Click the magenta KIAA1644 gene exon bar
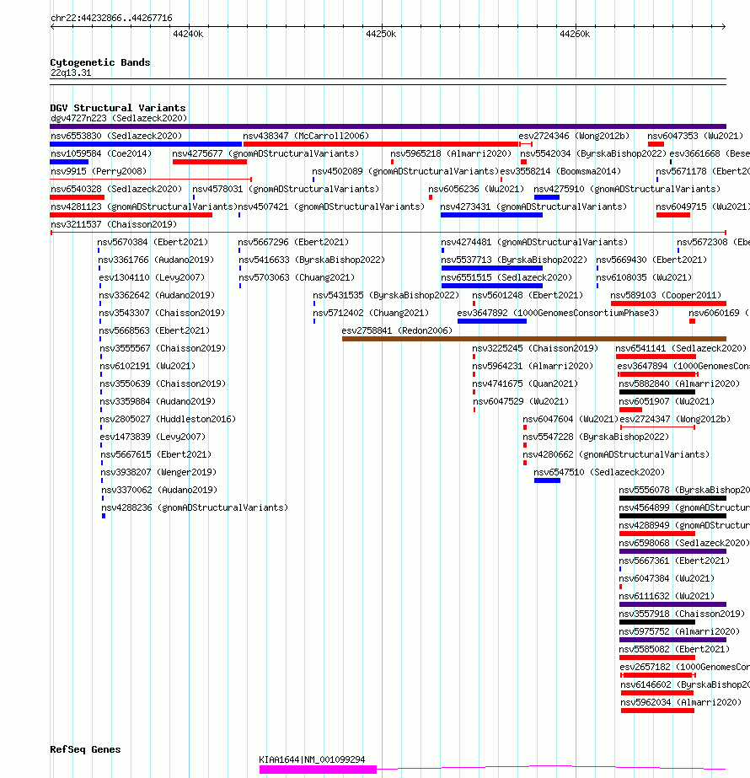 point(318,770)
